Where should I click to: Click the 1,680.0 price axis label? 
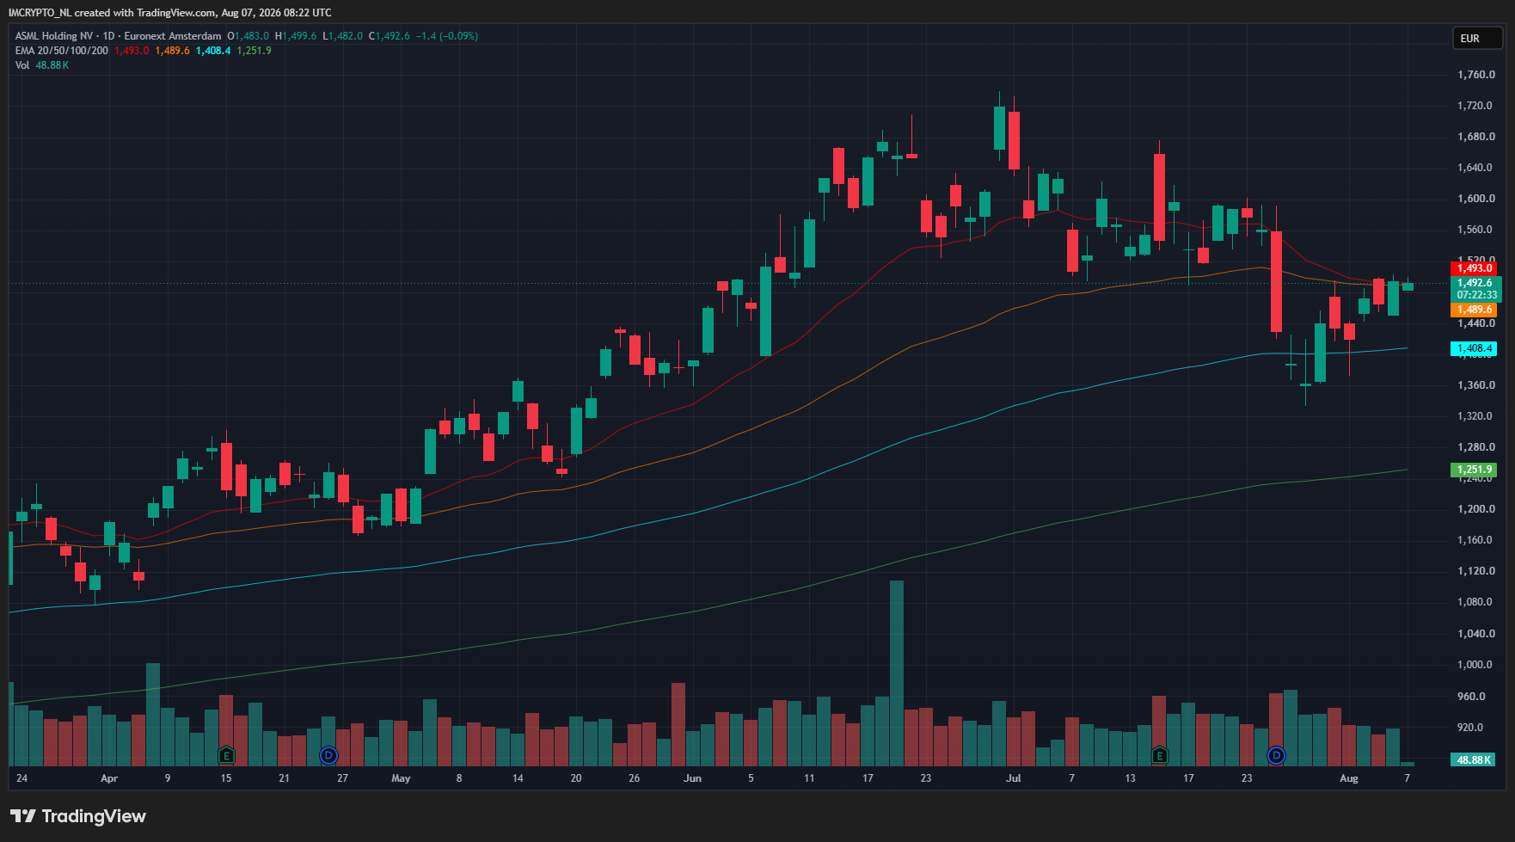1476,137
